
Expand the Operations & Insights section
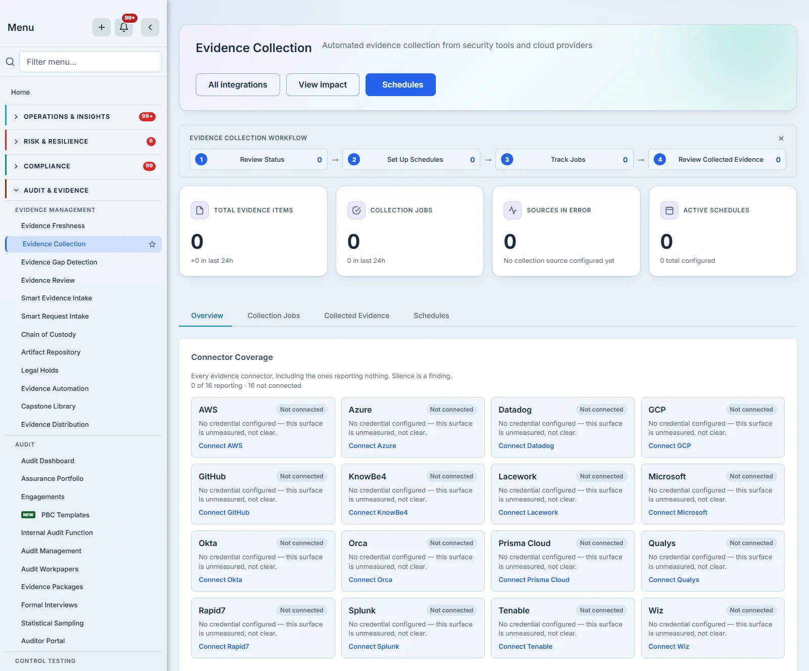pyautogui.click(x=83, y=117)
